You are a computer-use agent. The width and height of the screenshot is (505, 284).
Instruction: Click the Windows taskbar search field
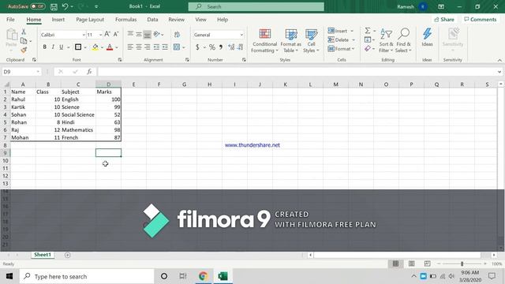click(87, 276)
